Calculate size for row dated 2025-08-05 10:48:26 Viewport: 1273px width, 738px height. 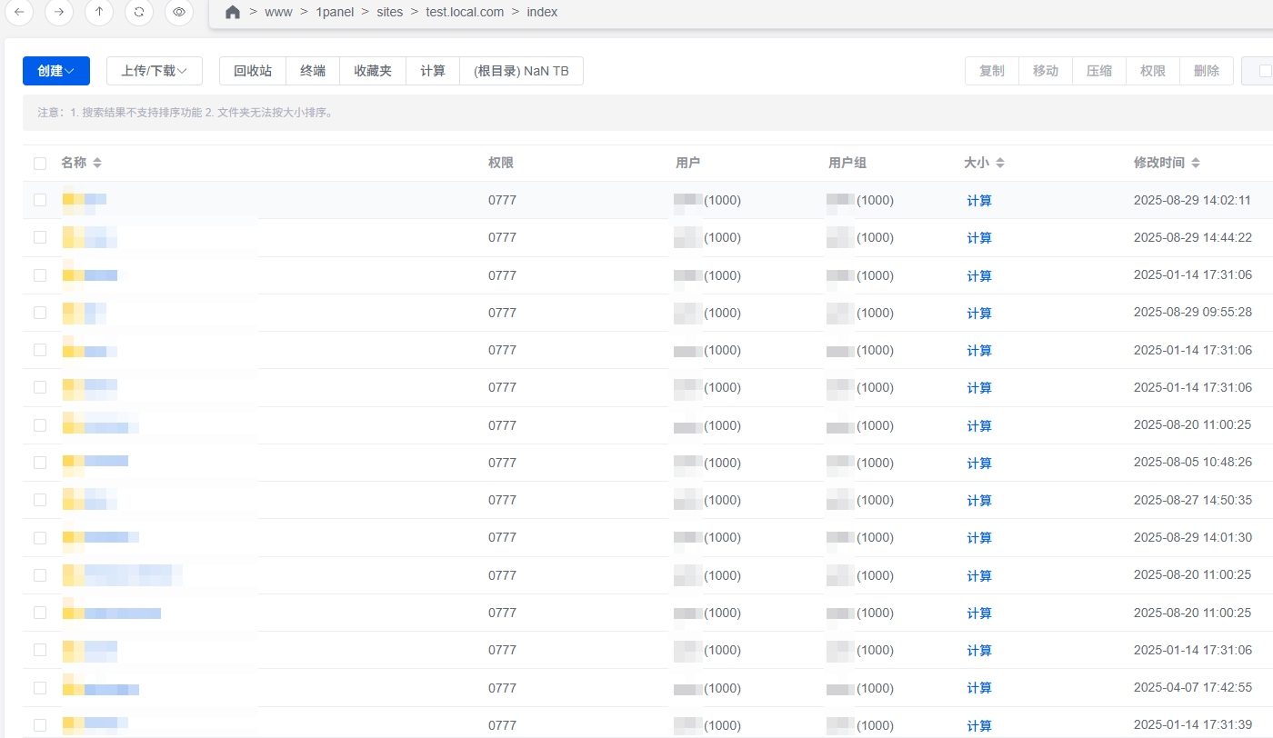click(979, 464)
